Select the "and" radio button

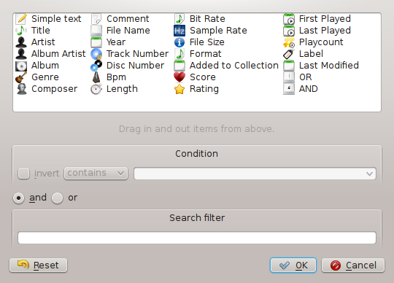[18, 198]
